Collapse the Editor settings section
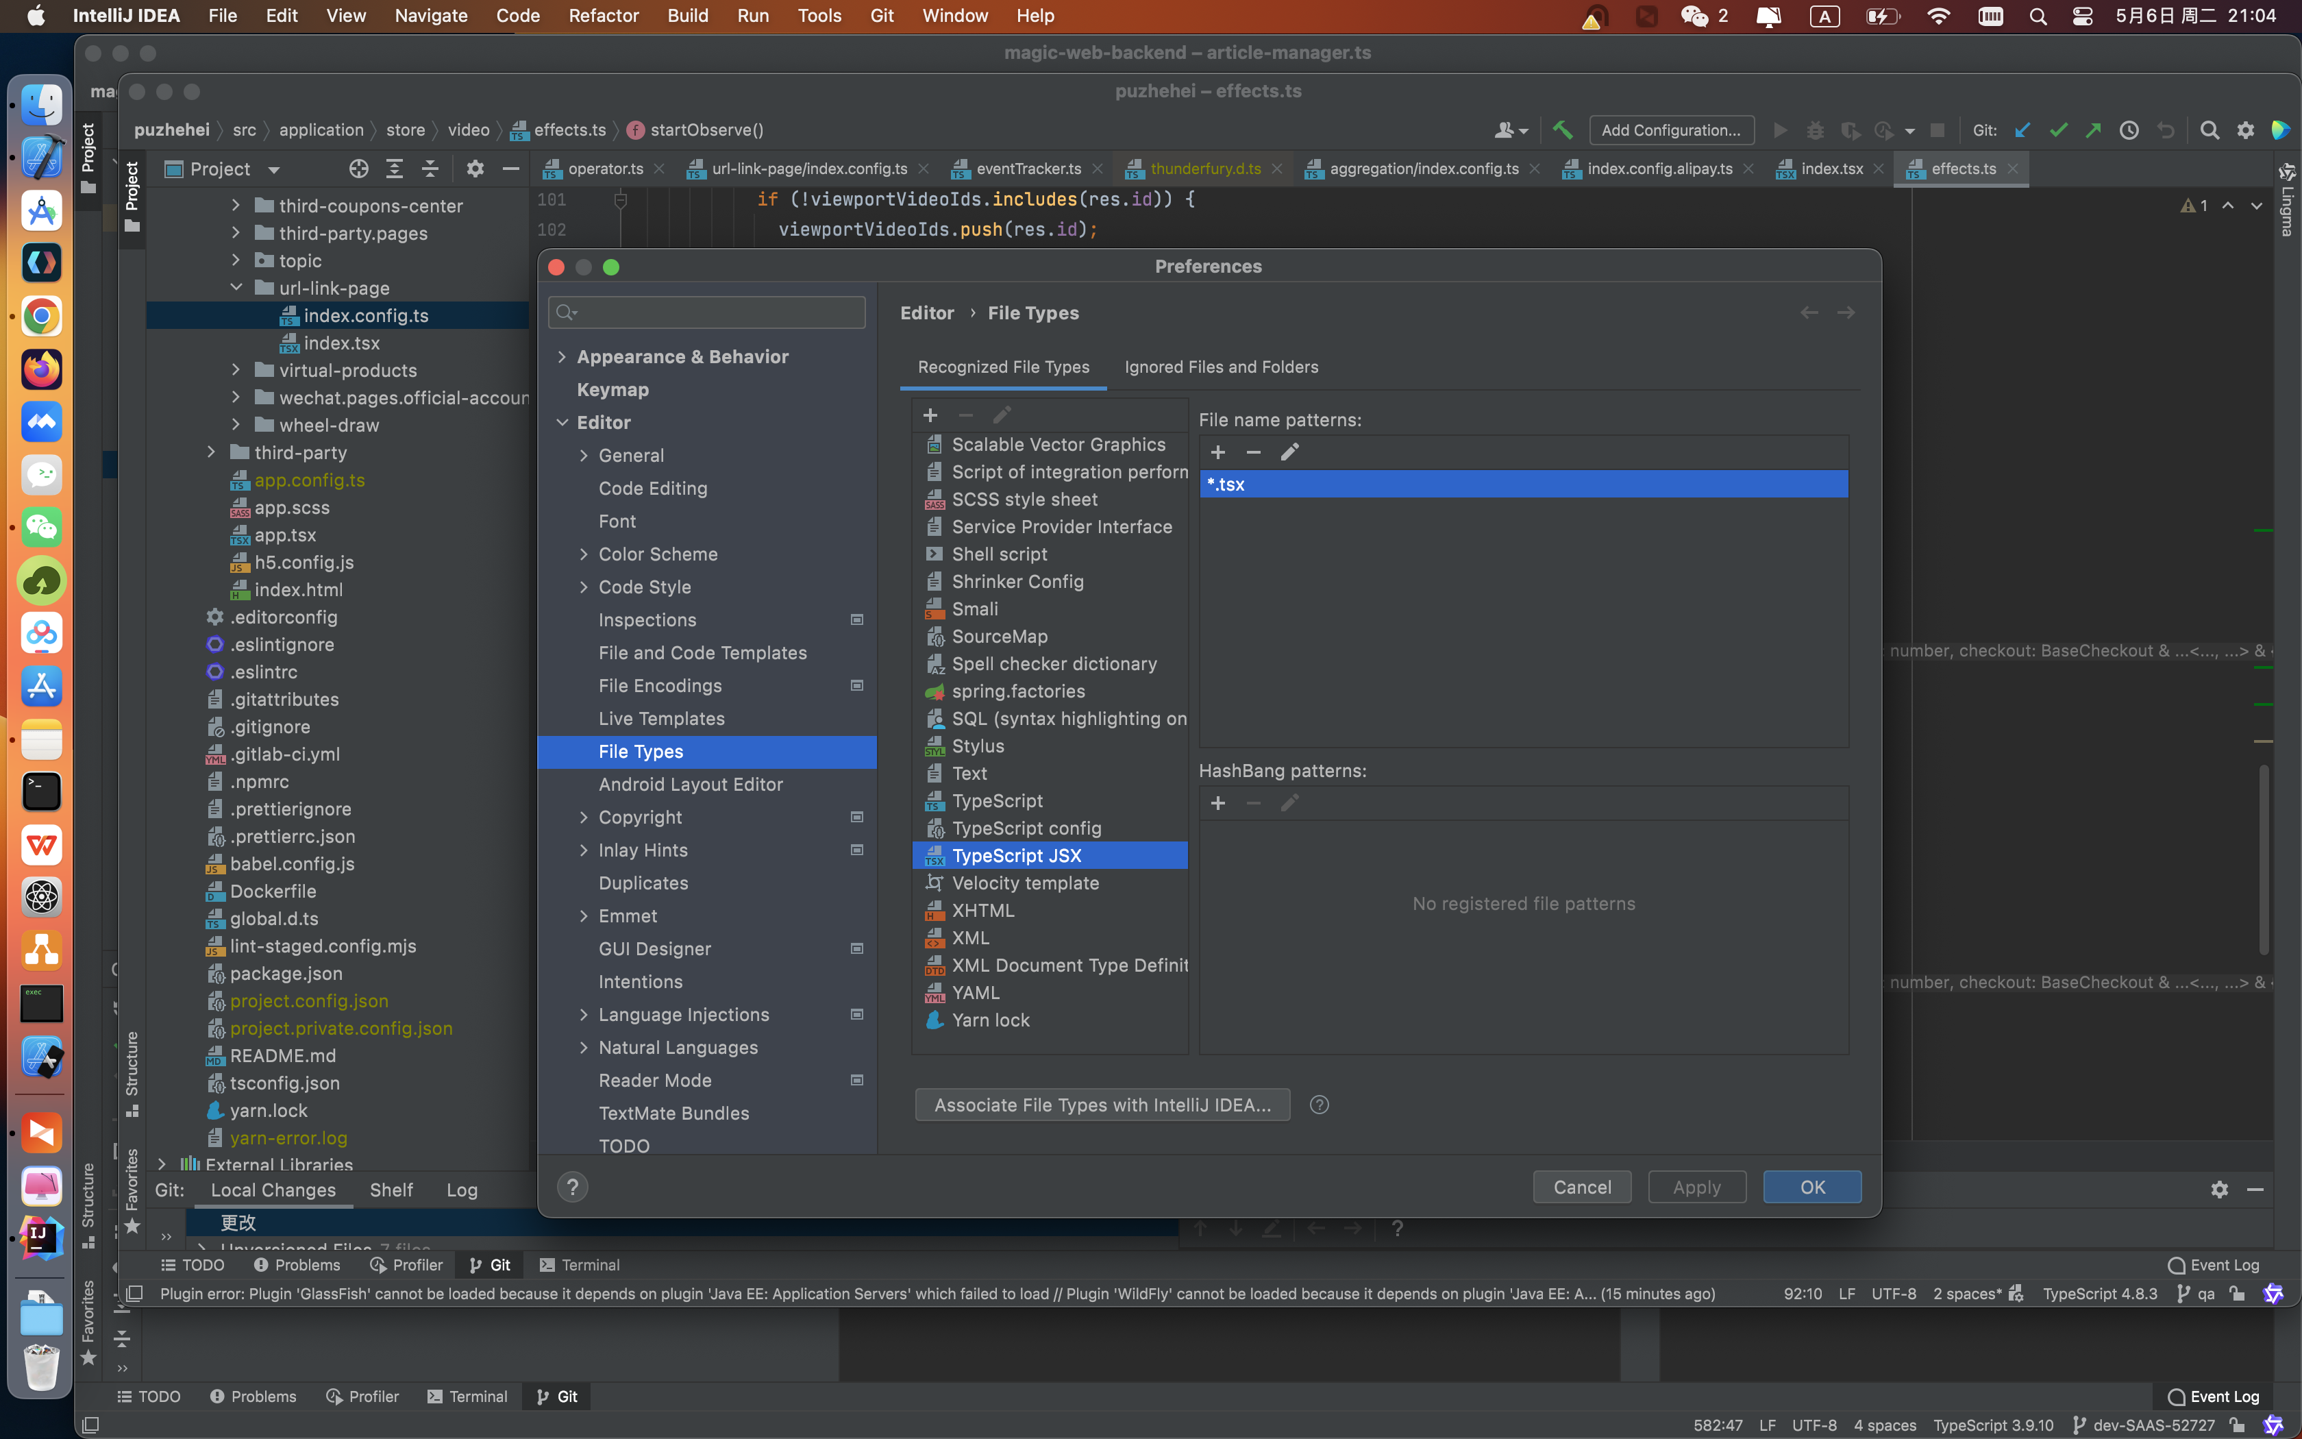The width and height of the screenshot is (2302, 1439). (562, 423)
